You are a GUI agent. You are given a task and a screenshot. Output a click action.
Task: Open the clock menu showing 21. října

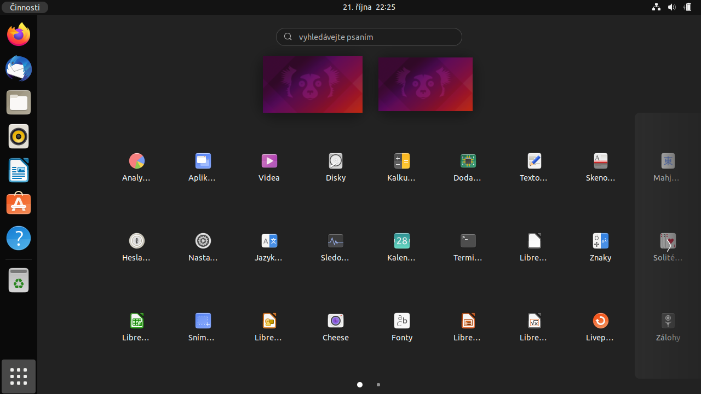[x=369, y=7]
